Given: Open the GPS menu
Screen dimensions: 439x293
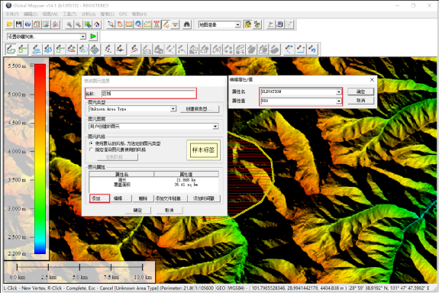Looking at the screenshot, I should [x=123, y=14].
